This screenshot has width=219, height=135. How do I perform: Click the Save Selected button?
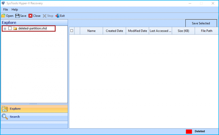tap(201, 23)
